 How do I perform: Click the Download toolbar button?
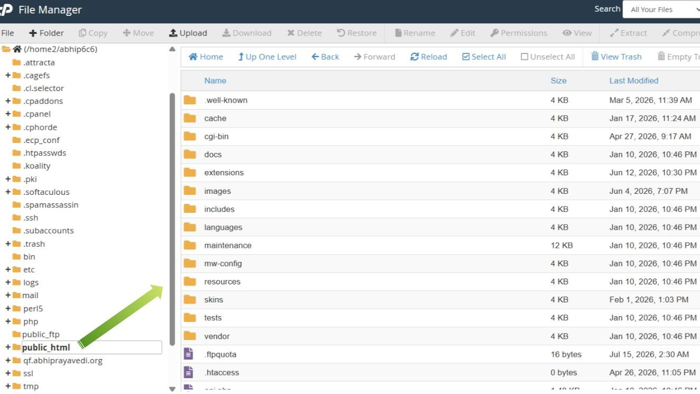pyautogui.click(x=247, y=33)
